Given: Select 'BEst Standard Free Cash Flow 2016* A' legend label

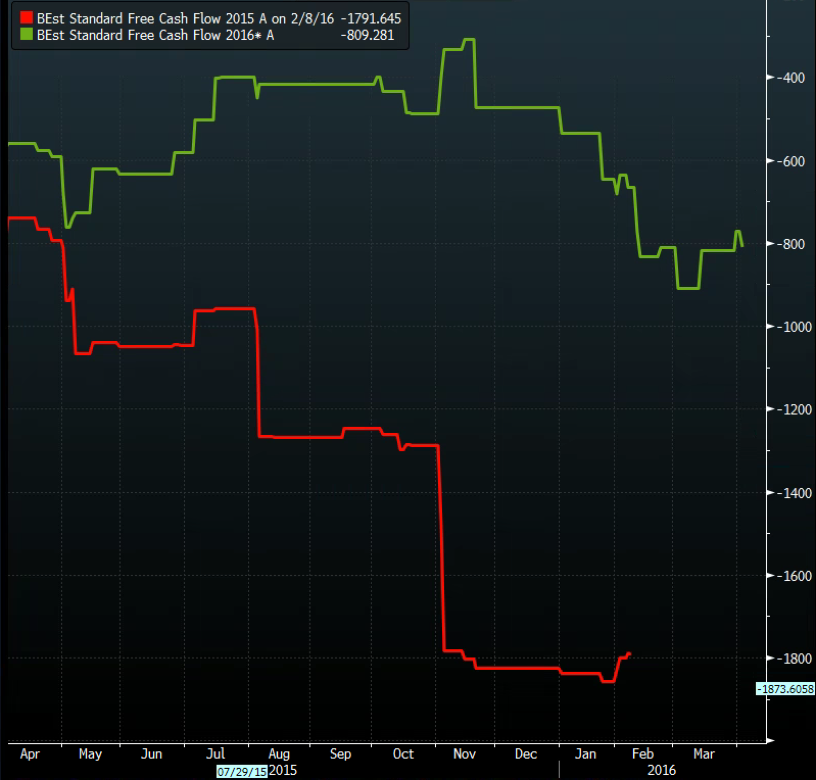Looking at the screenshot, I should [x=155, y=35].
